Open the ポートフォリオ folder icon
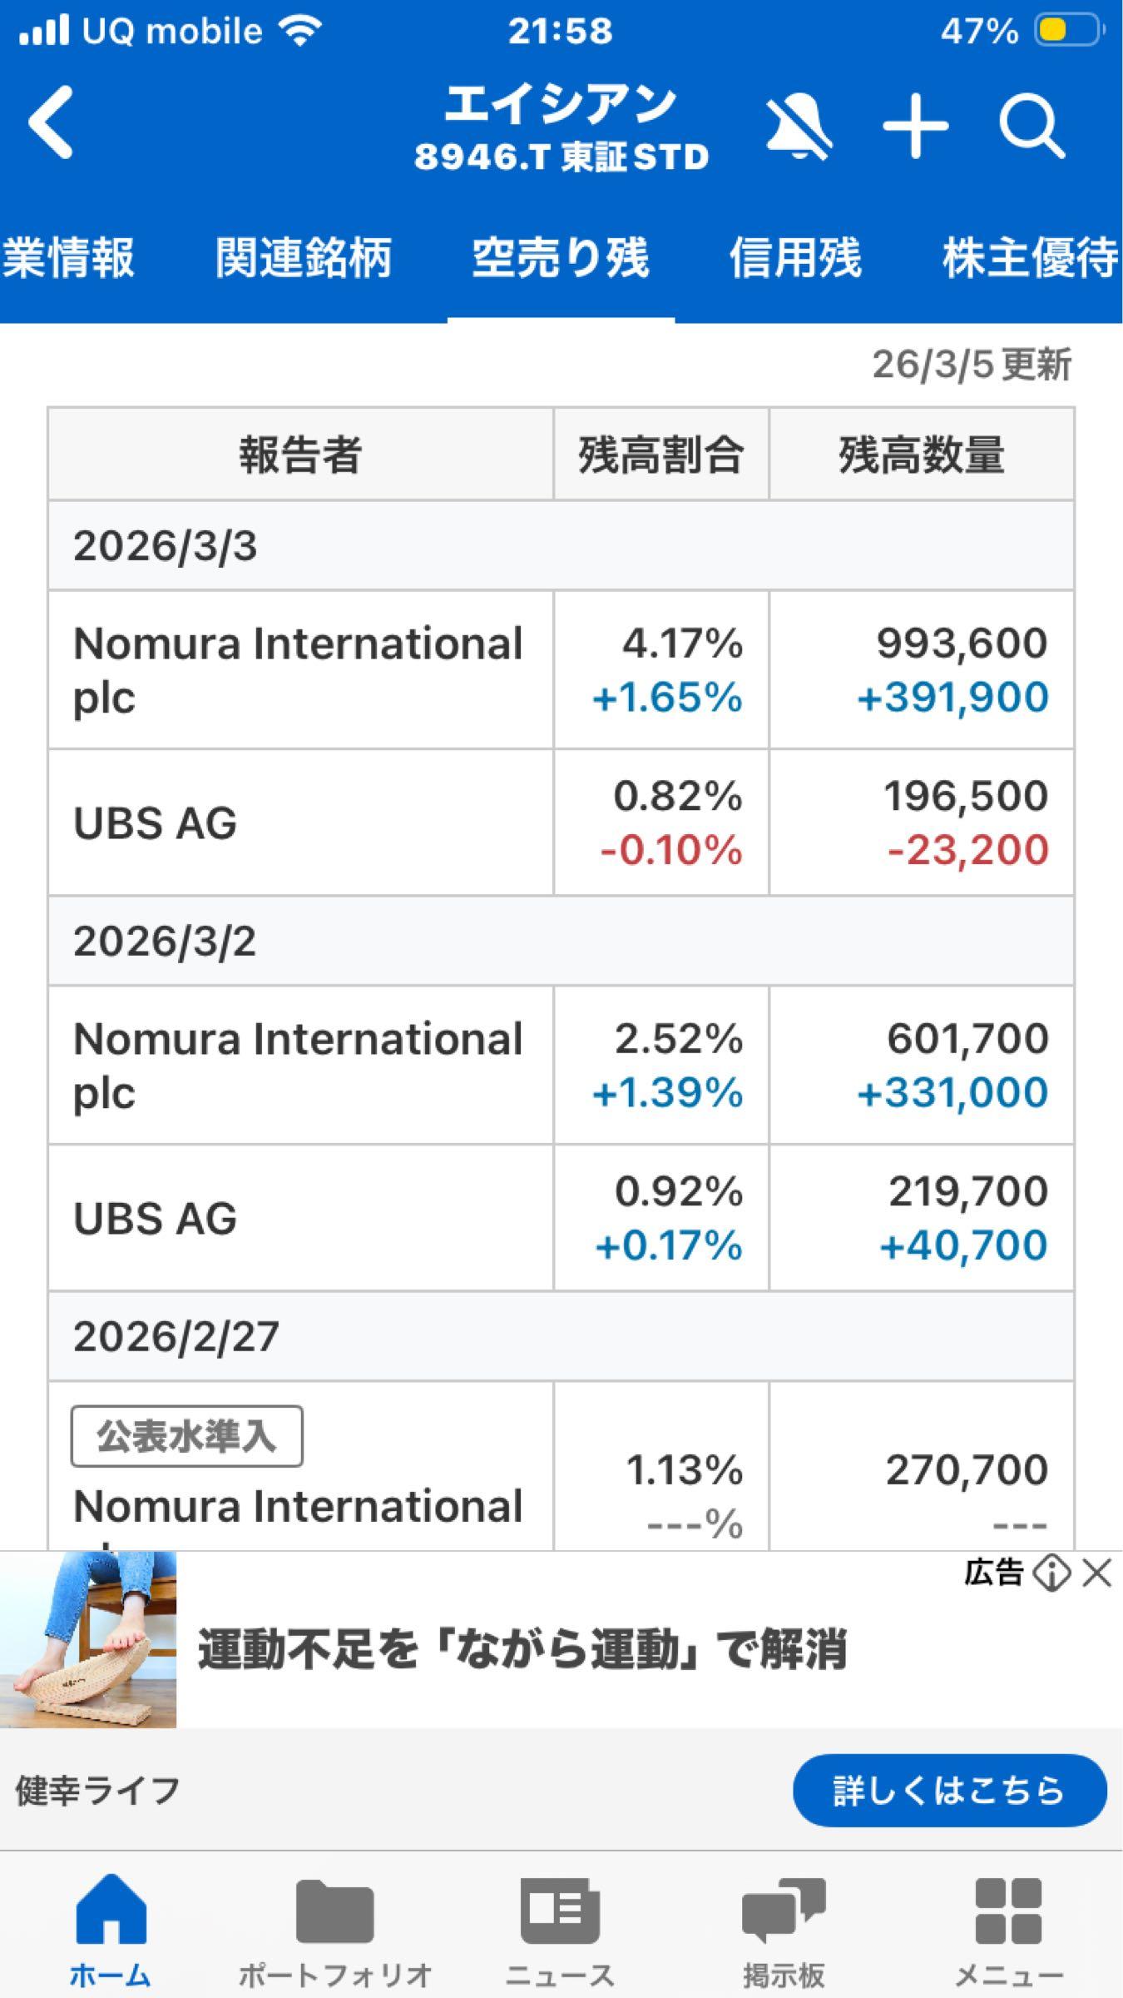1123x1998 pixels. 334,1923
